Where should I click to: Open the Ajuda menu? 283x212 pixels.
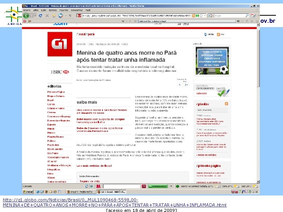pyautogui.click(x=88, y=10)
